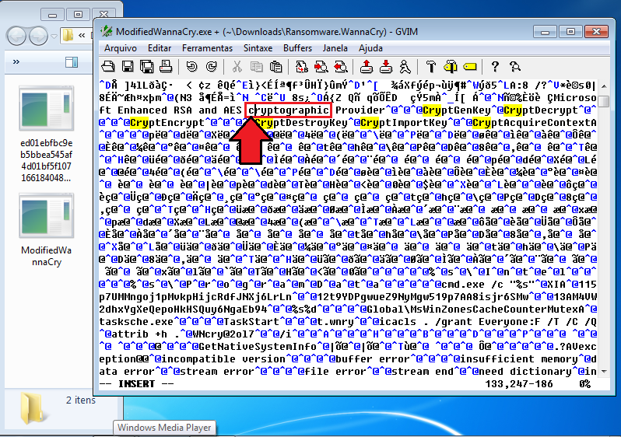Open Explorer recent pages dropdown arrow
621x437 pixels.
[x=54, y=37]
